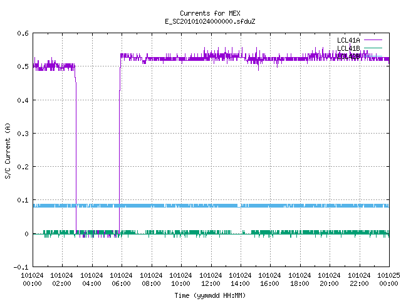
Task: Click the x-axis time label 22:00
Action: coord(359,283)
